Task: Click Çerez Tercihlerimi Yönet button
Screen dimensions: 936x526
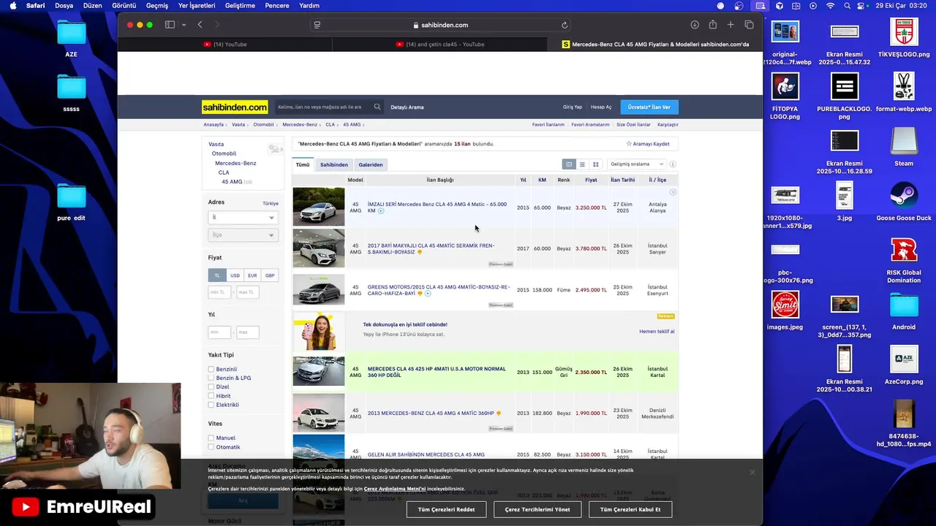Action: click(x=537, y=509)
